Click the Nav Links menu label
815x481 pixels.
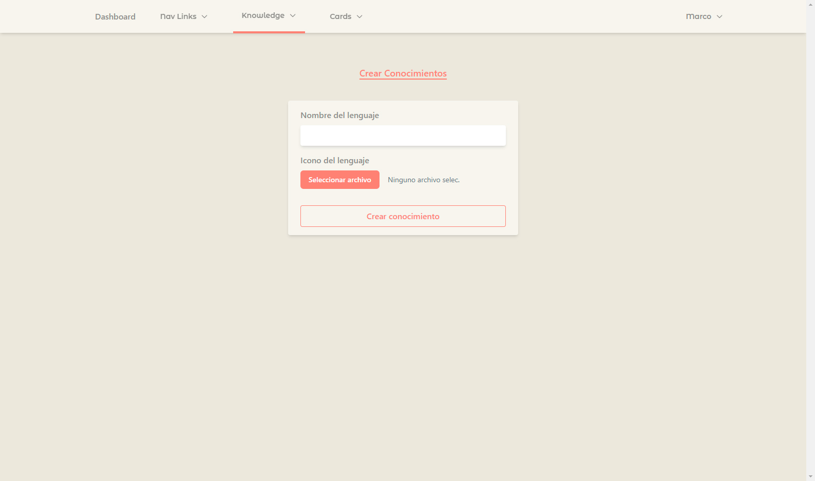point(178,16)
